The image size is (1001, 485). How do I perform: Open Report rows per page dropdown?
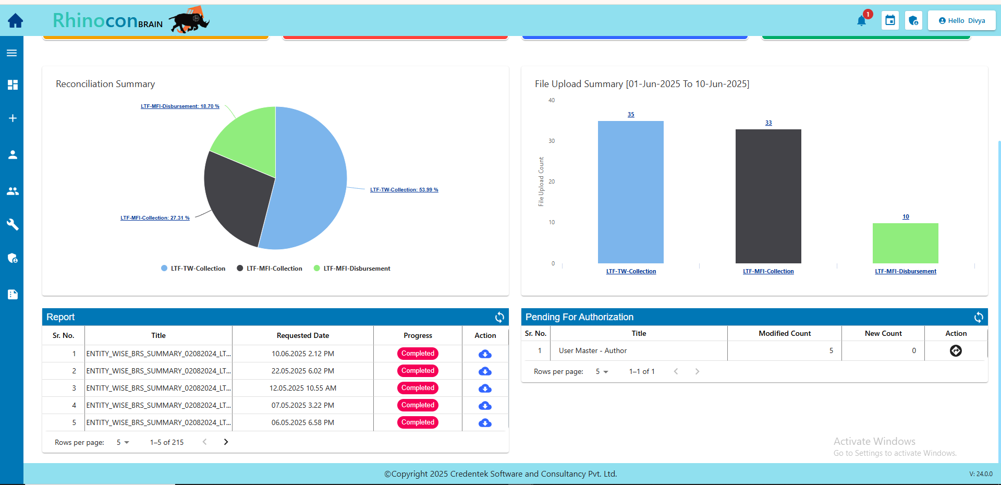coord(123,442)
